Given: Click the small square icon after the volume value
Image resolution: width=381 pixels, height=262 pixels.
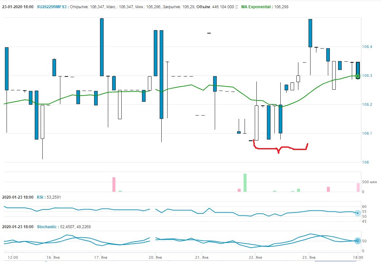Looking at the screenshot, I should click(x=236, y=7).
